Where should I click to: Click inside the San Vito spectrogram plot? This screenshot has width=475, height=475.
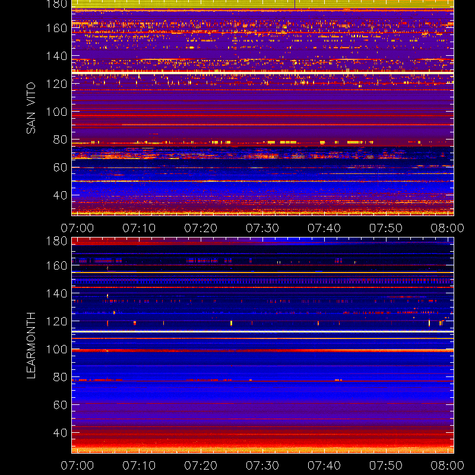point(262,108)
